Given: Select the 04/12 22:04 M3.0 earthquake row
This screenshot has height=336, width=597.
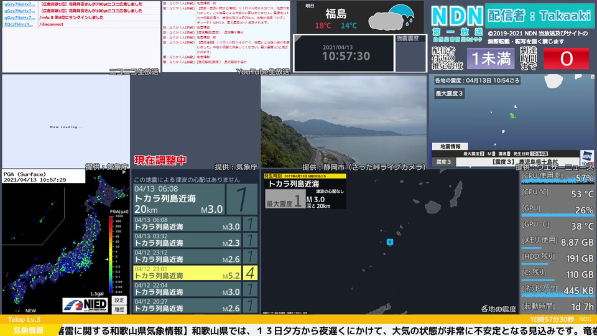Looking at the screenshot, I should 195,289.
